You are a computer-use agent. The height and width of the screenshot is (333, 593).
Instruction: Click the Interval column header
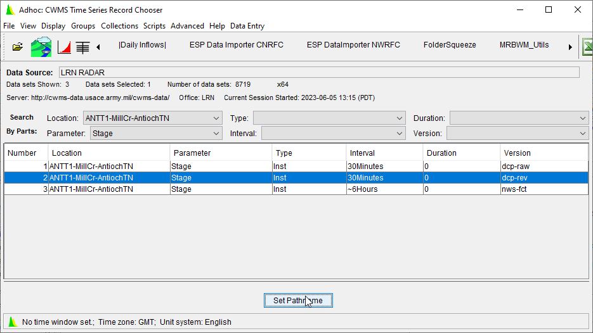click(x=384, y=153)
